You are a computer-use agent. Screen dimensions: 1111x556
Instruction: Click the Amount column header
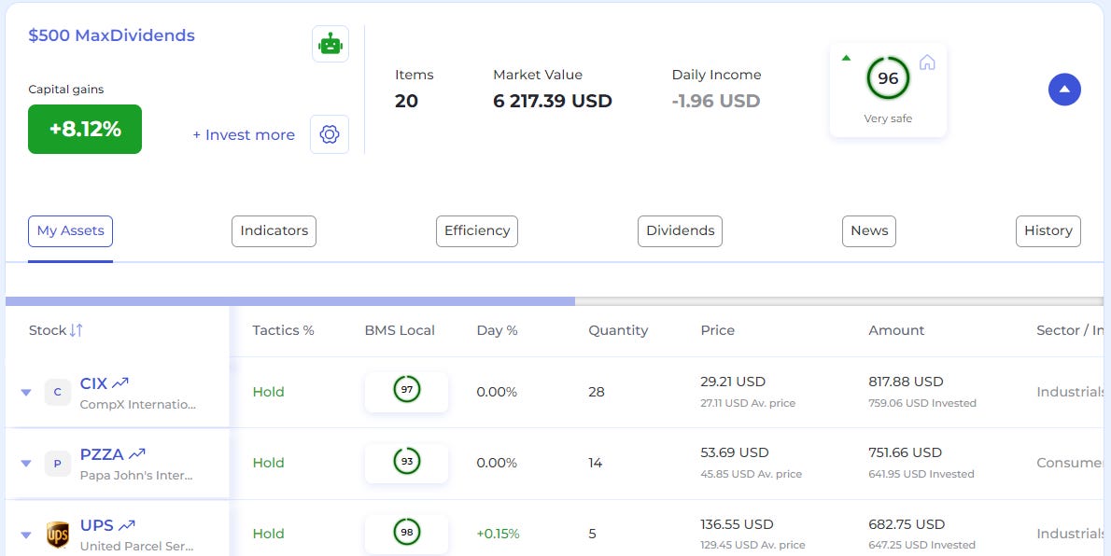(x=896, y=330)
